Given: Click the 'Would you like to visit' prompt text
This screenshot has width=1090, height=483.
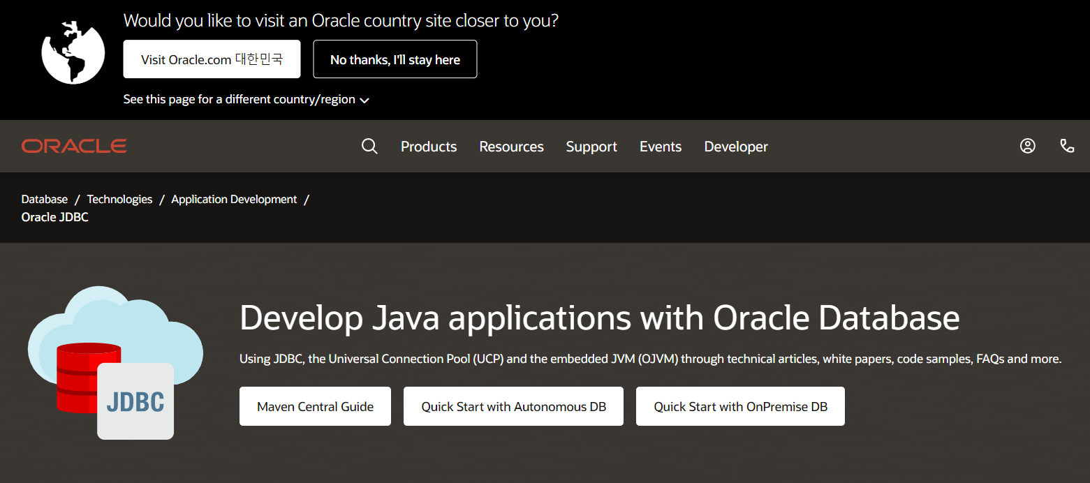Looking at the screenshot, I should (x=341, y=20).
